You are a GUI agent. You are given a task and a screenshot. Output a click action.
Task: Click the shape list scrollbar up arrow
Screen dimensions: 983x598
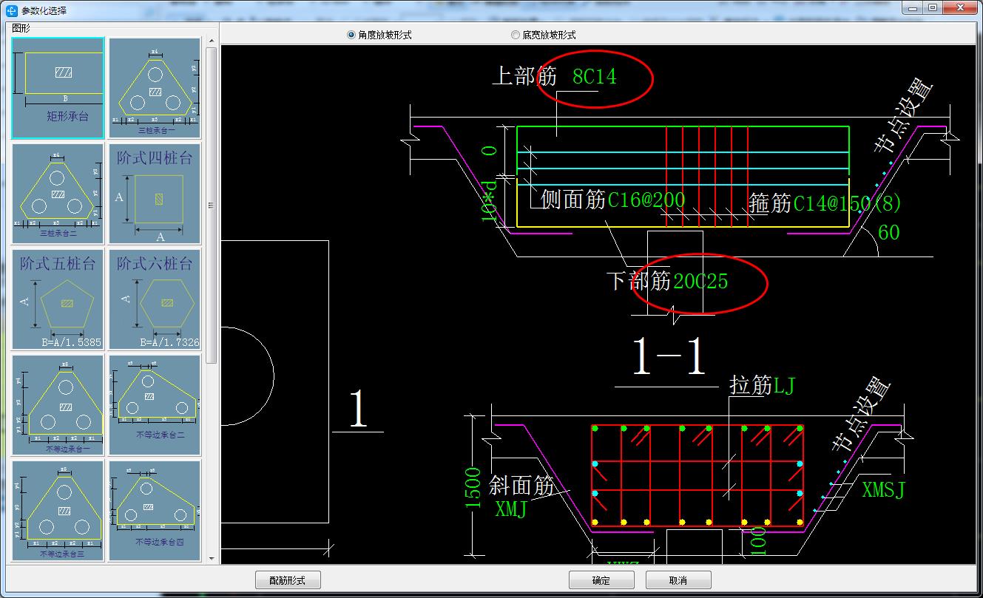(x=212, y=41)
